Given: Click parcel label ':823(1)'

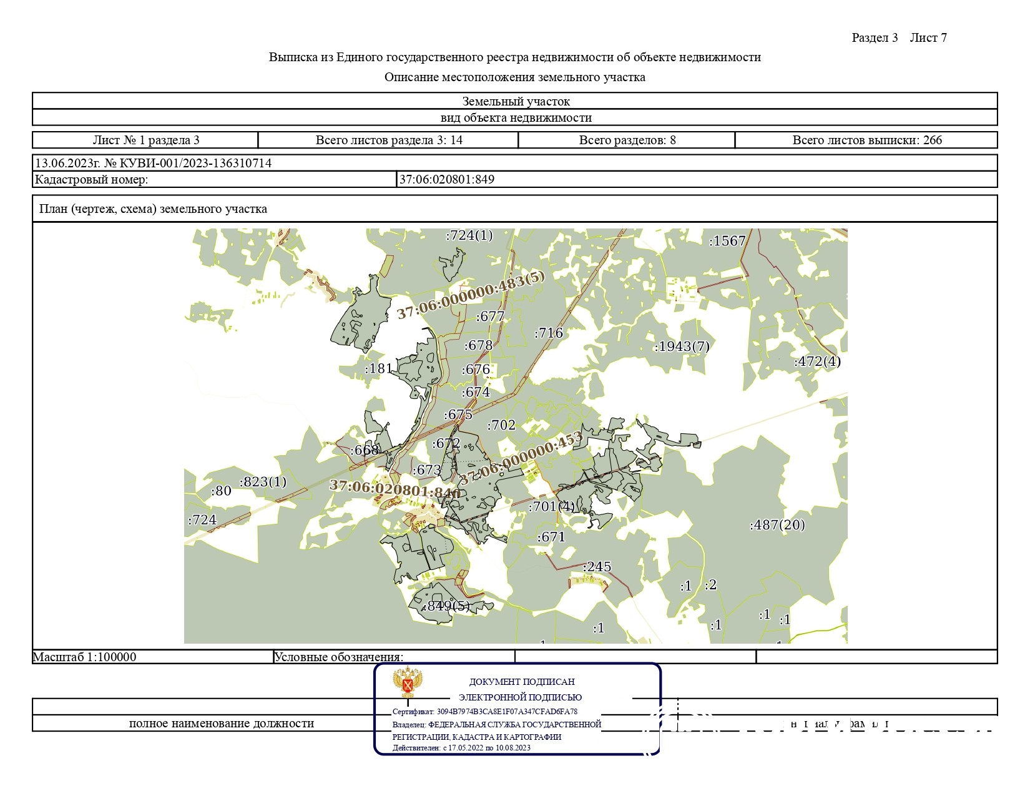Looking at the screenshot, I should point(263,482).
